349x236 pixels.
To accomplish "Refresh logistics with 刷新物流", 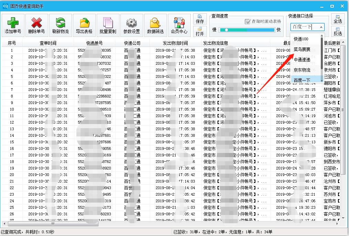I will pyautogui.click(x=61, y=25).
